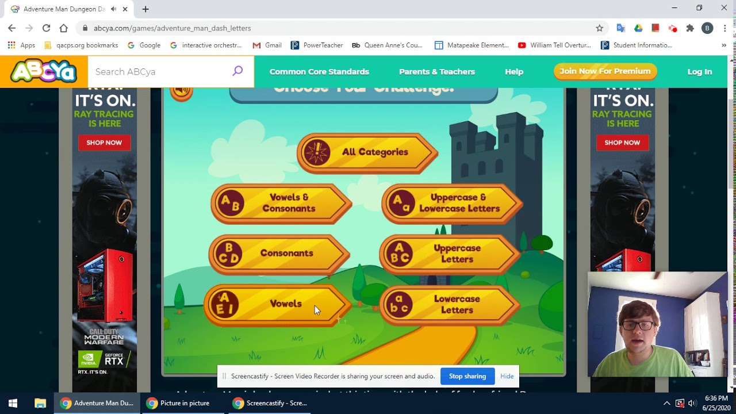
Task: Open the PowerTeacher bookmark
Action: (x=317, y=45)
